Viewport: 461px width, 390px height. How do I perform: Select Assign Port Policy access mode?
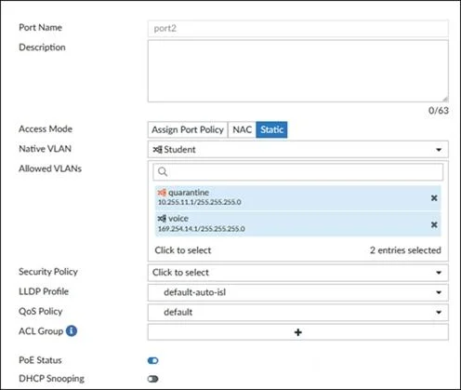point(188,129)
